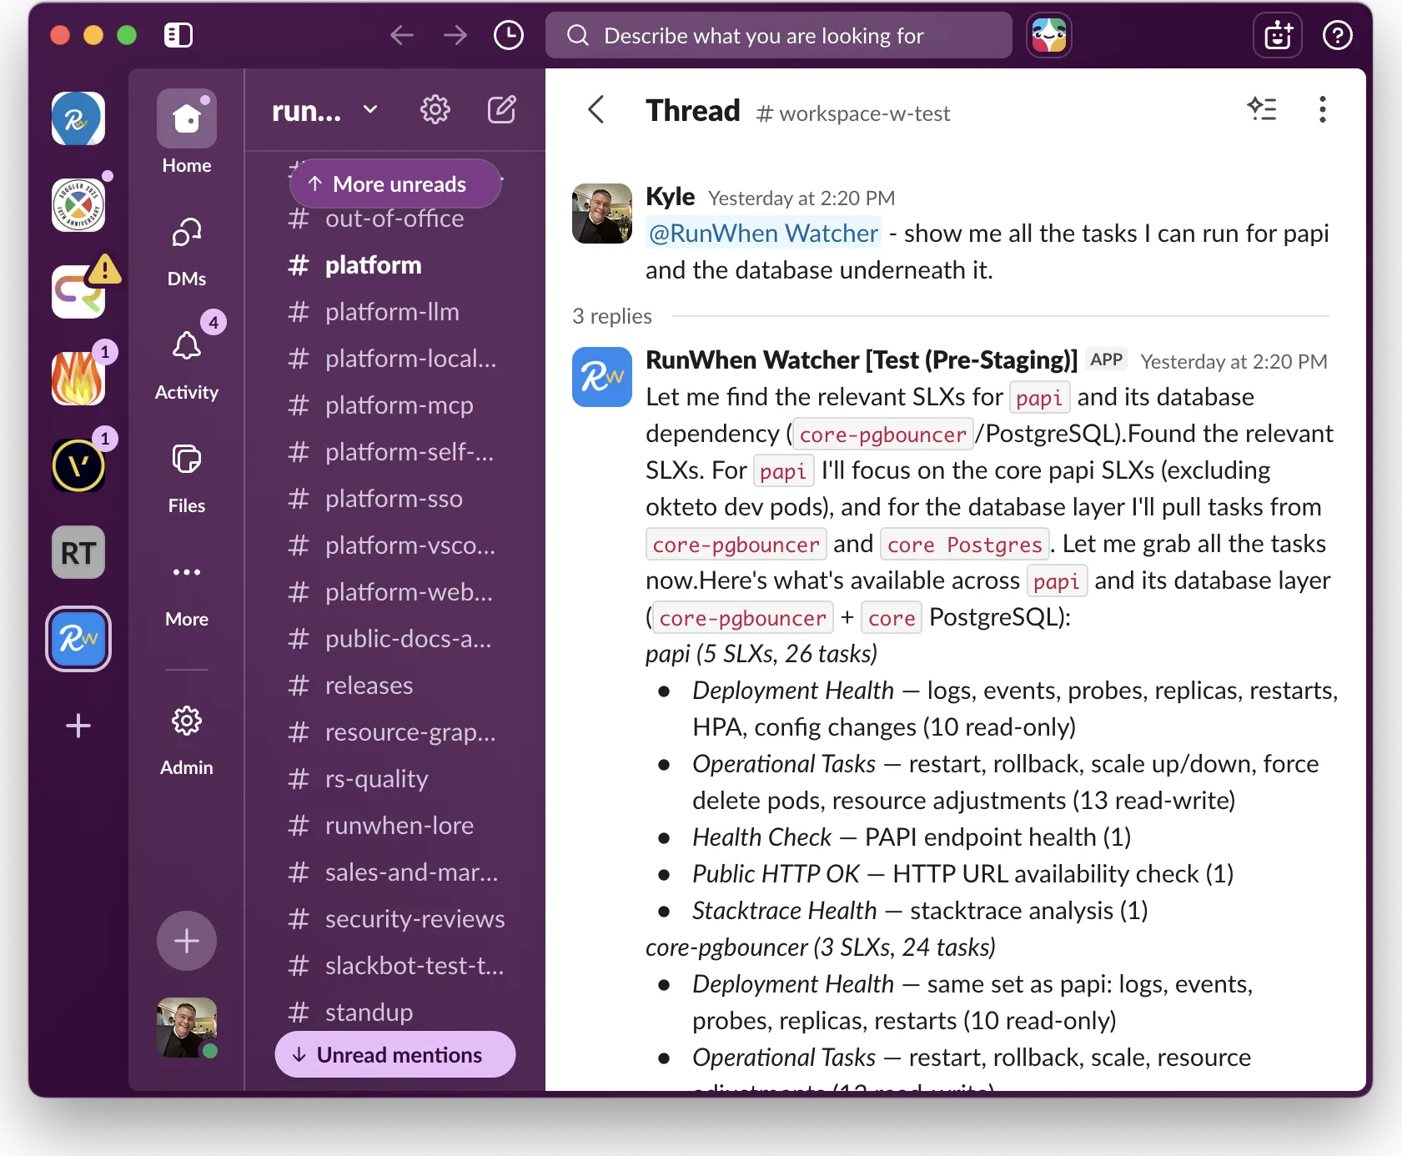This screenshot has height=1156, width=1402.
Task: Open the security-reviews channel
Action: 395,919
